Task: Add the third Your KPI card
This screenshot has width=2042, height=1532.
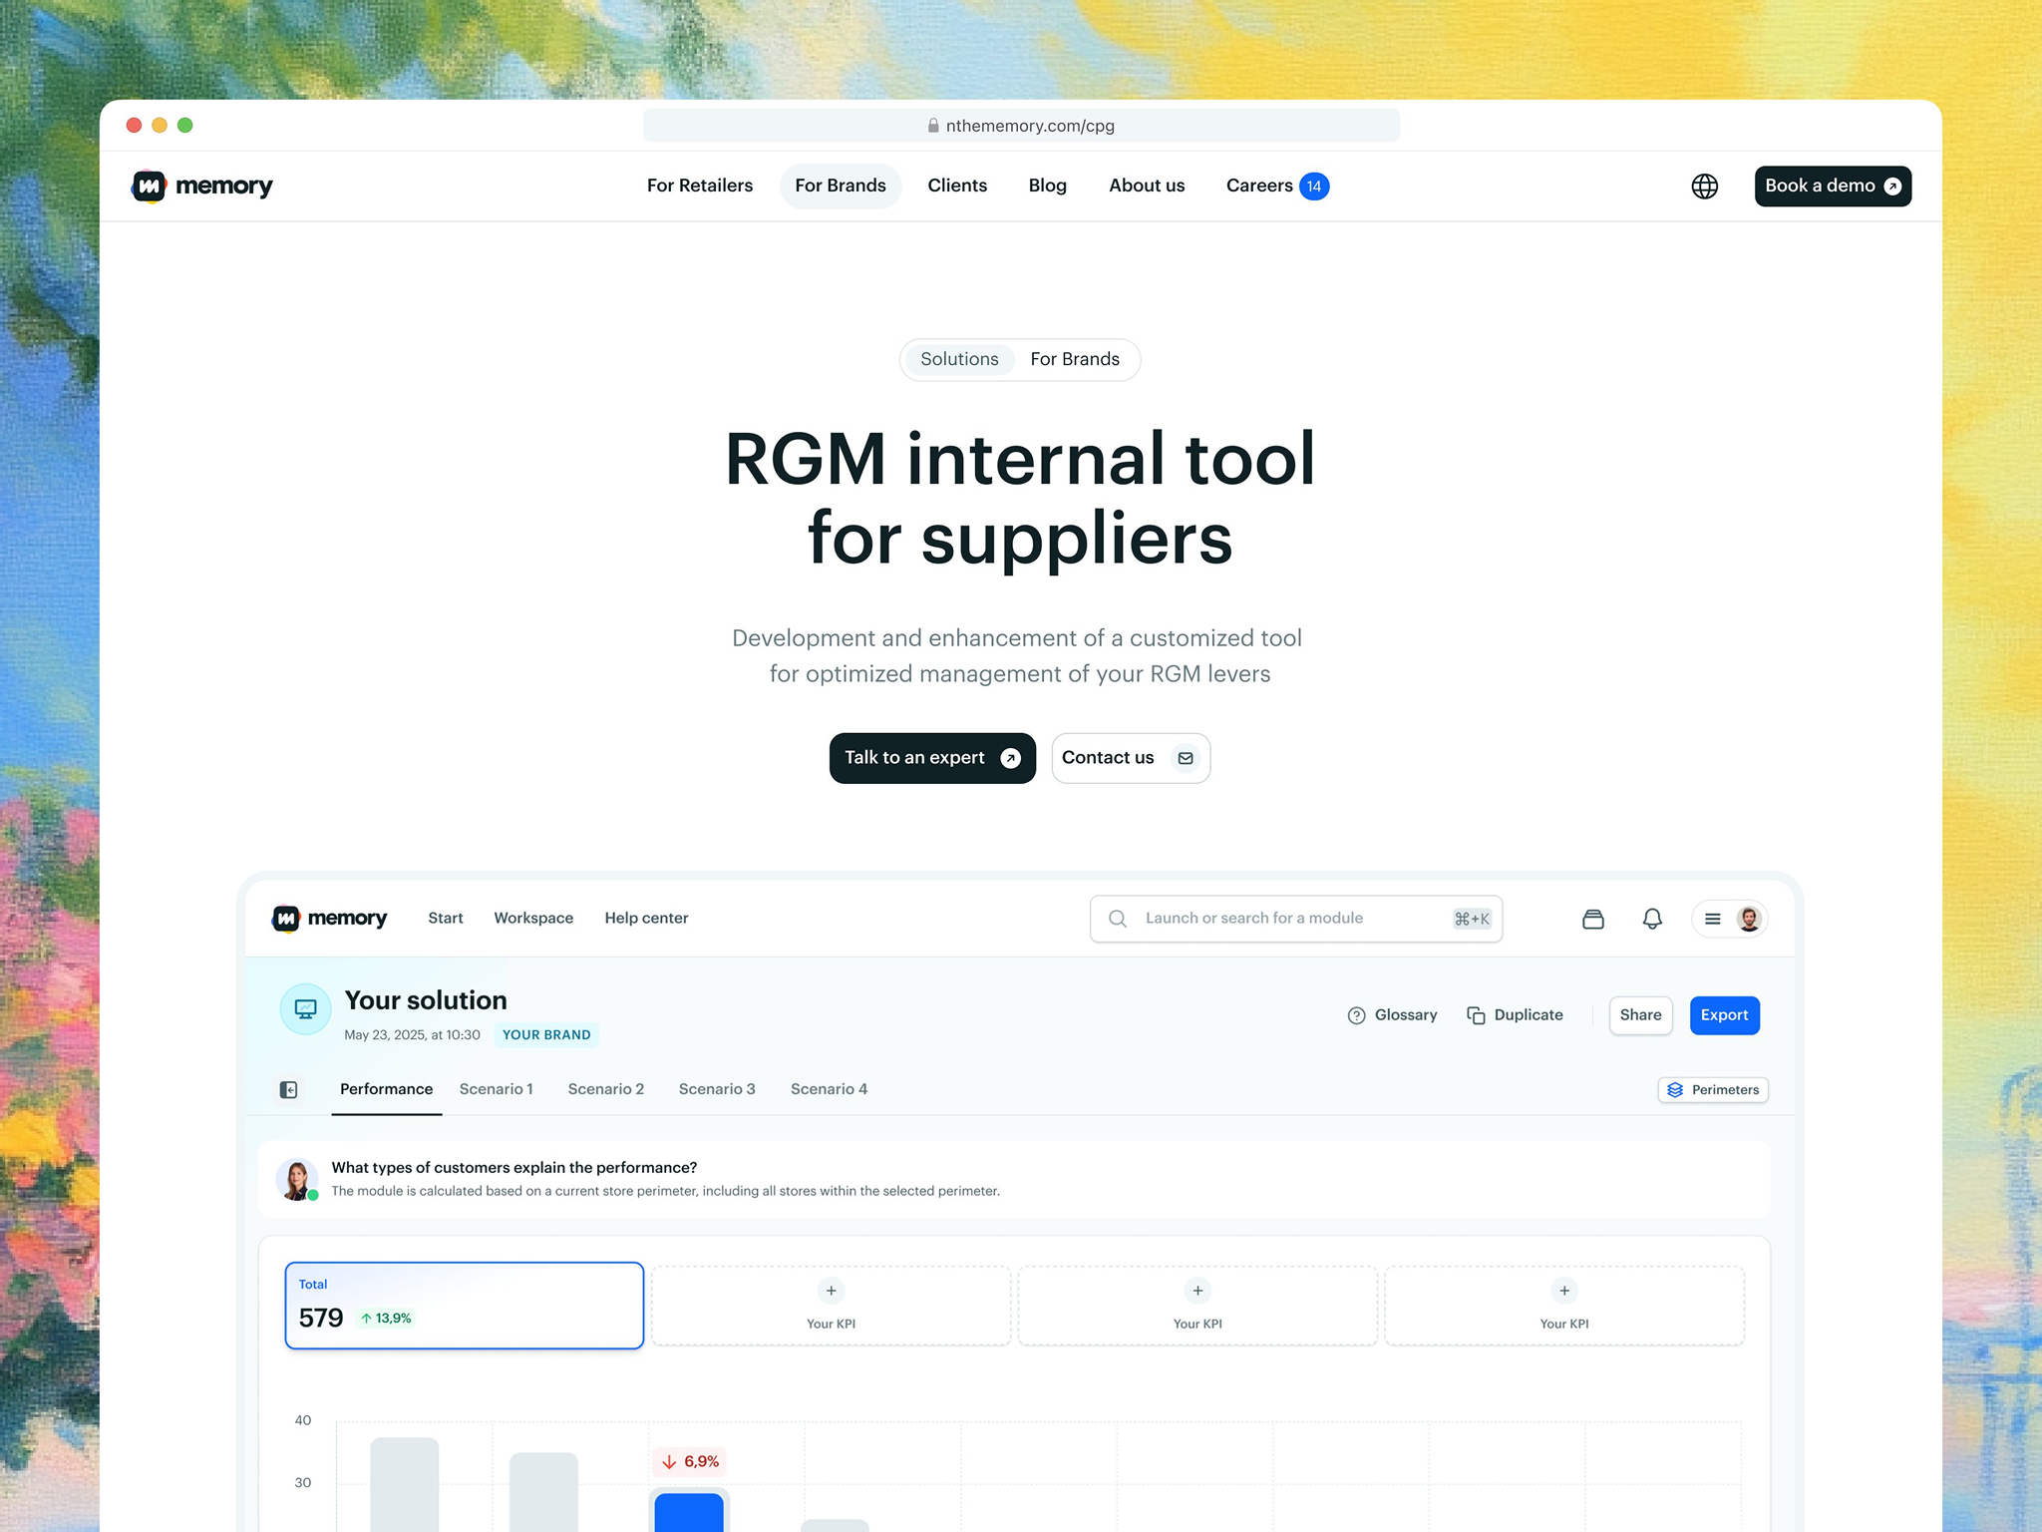Action: [1564, 1306]
